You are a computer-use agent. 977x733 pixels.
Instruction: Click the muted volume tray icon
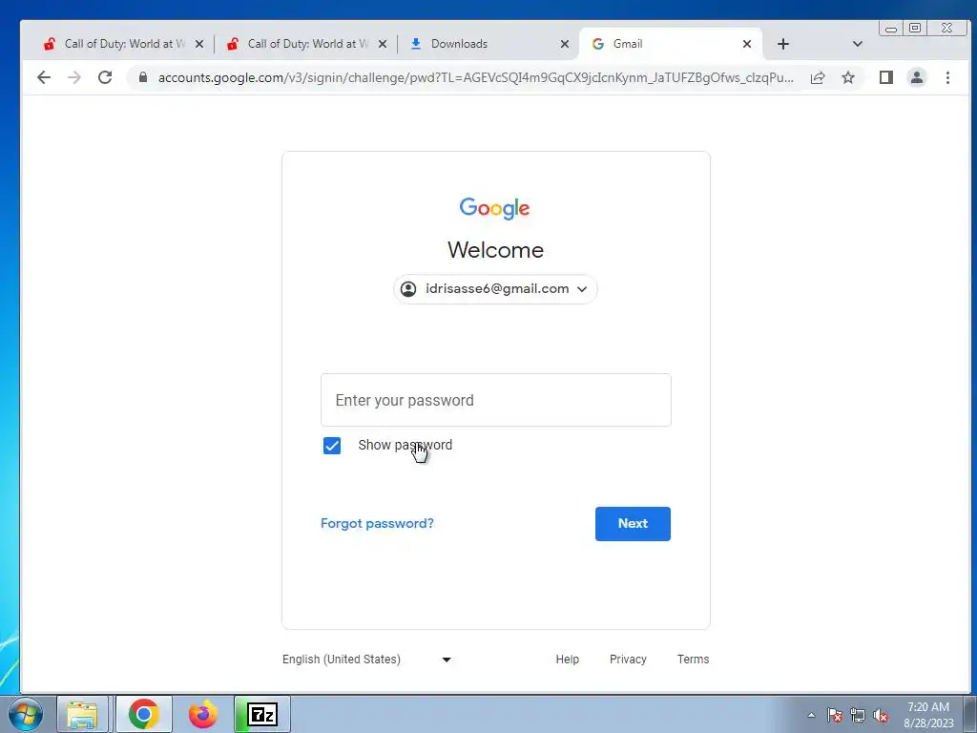coord(881,715)
